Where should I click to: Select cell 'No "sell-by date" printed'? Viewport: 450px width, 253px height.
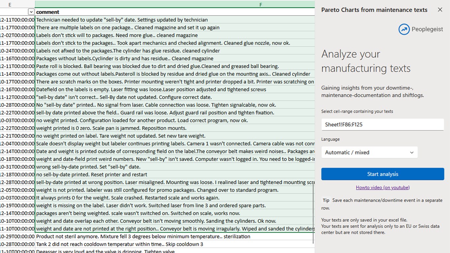tap(175, 105)
